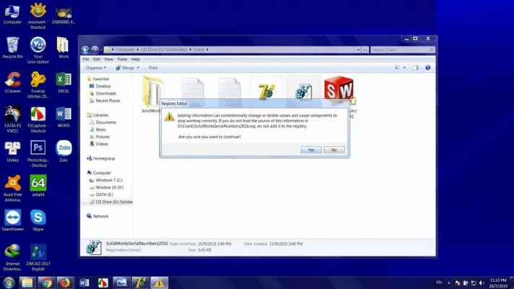Select DATA (E:) drive in navigation pane
Image resolution: width=514 pixels, height=289 pixels.
105,194
